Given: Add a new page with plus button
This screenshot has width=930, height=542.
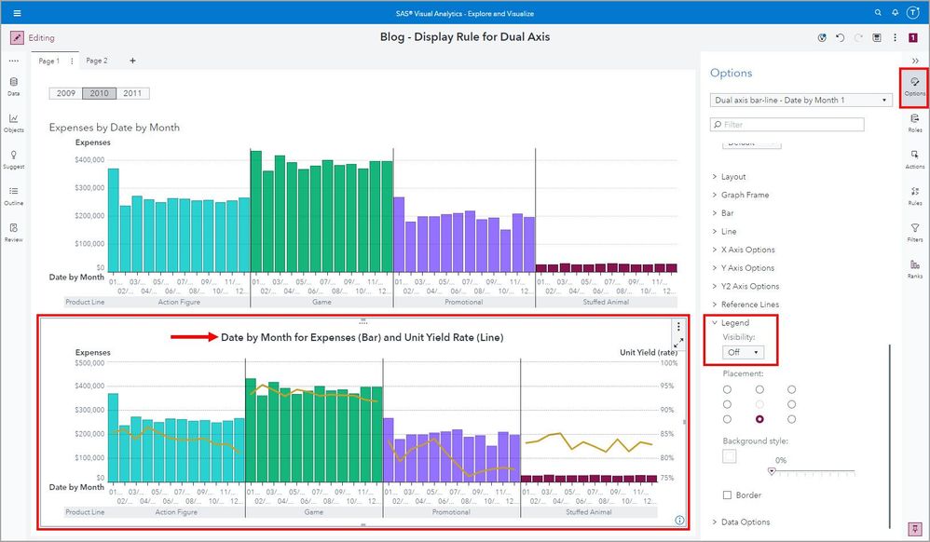Looking at the screenshot, I should pyautogui.click(x=132, y=61).
